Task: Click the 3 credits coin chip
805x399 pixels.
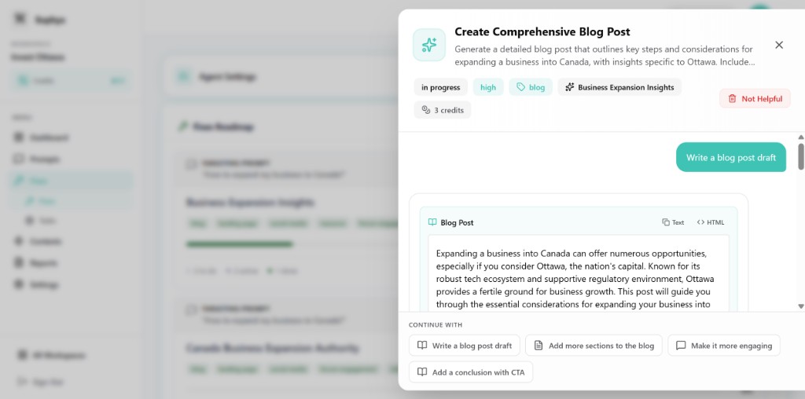Action: (x=443, y=110)
